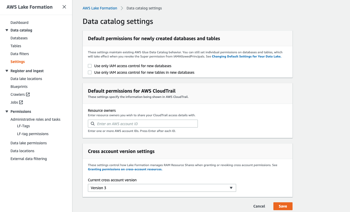Open the cross account version dropdown
350x212 pixels.
[162, 188]
